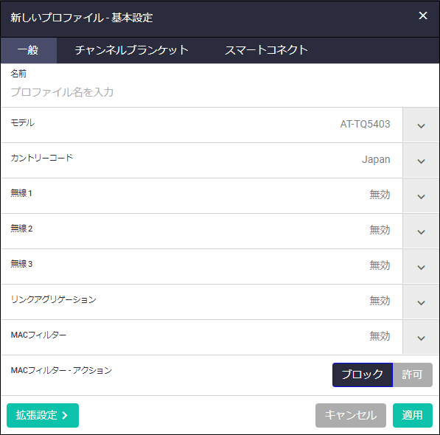
Task: Switch to the スマートコネクト tab
Action: [266, 50]
